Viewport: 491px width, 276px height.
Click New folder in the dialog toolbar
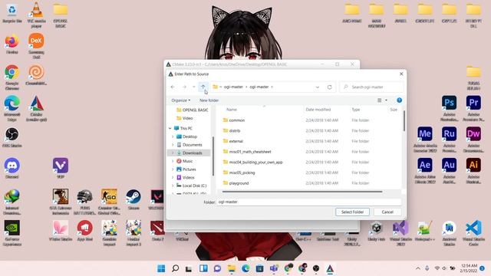(x=209, y=100)
